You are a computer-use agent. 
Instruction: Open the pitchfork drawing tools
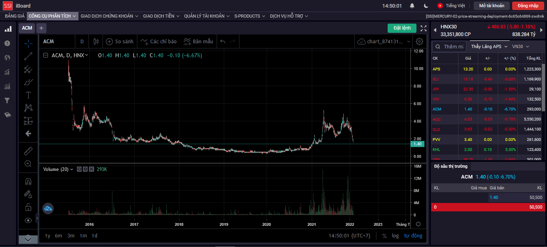(x=28, y=69)
